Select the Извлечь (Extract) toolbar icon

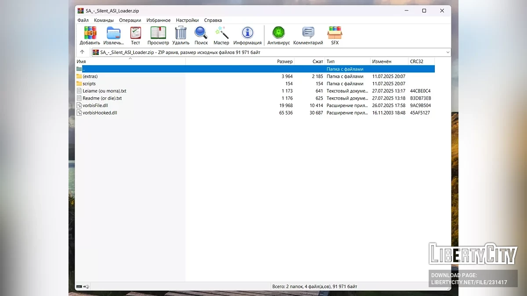click(x=113, y=35)
